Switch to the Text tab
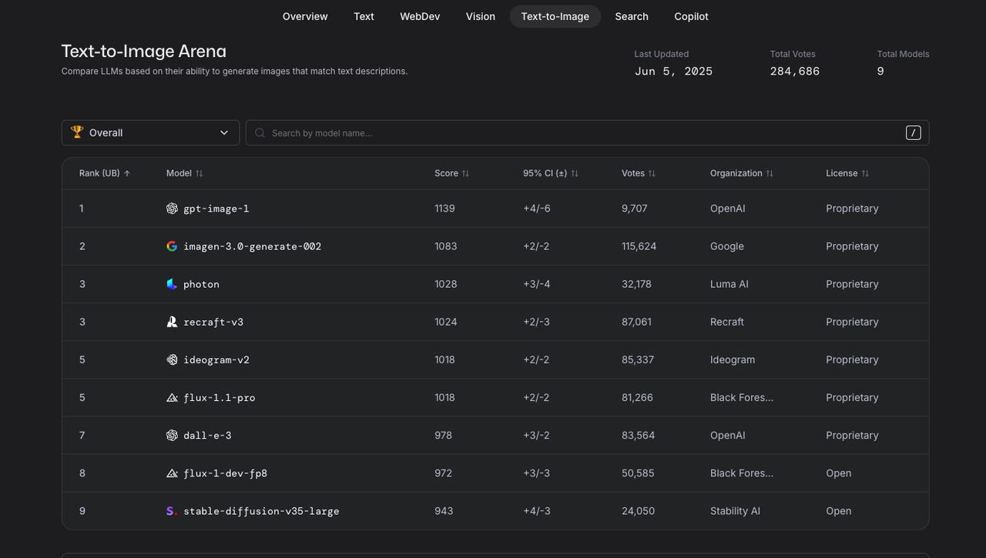The height and width of the screenshot is (558, 986). [x=364, y=16]
